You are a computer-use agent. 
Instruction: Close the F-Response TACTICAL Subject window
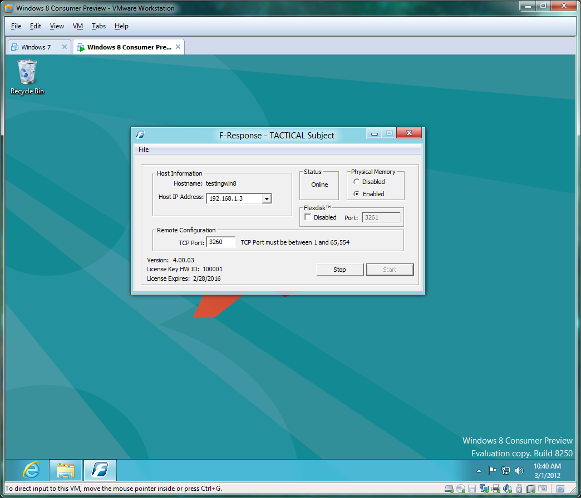coord(409,133)
